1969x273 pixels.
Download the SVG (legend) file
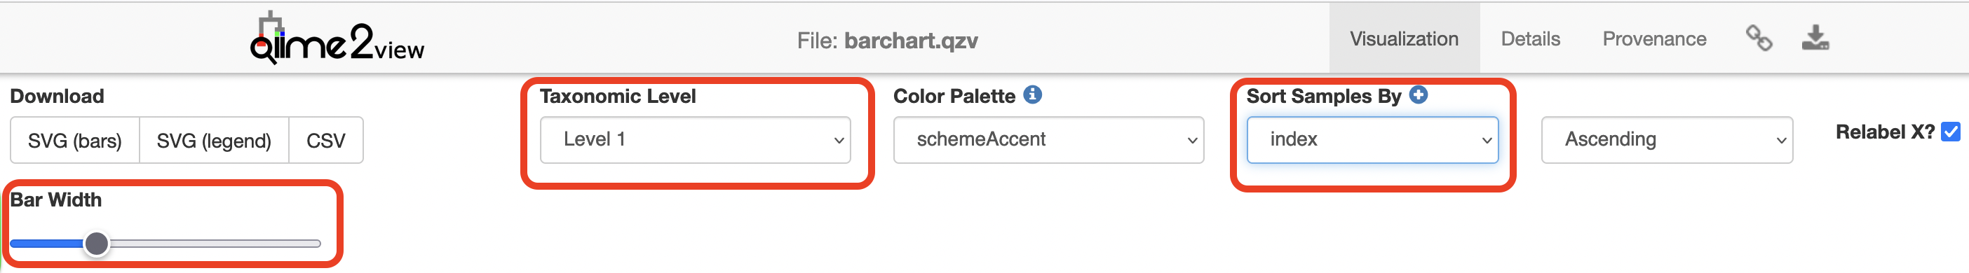[214, 140]
